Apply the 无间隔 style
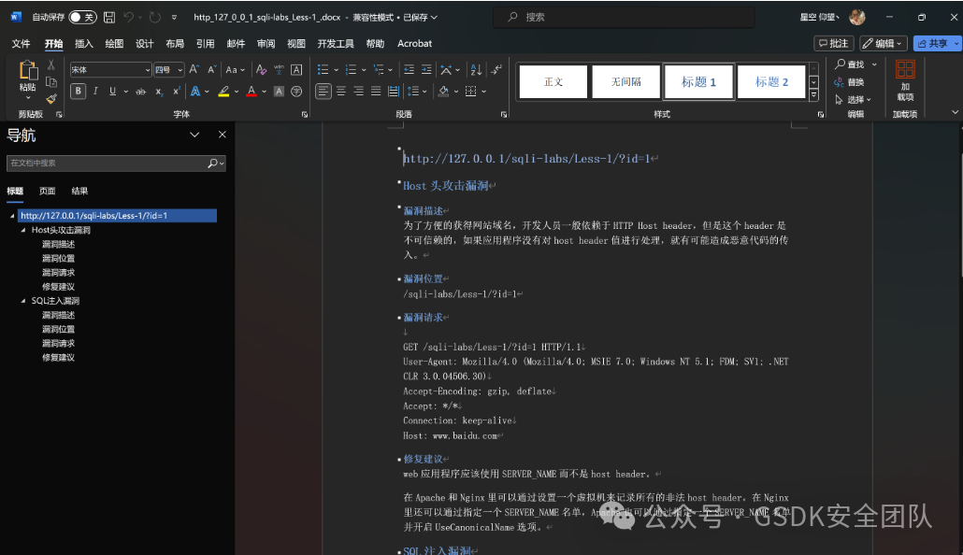963x555 pixels. tap(625, 81)
